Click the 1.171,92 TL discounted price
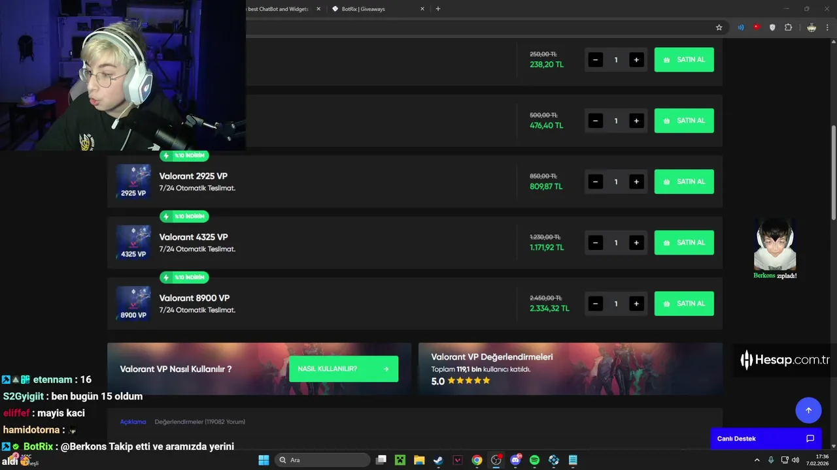 tap(547, 247)
